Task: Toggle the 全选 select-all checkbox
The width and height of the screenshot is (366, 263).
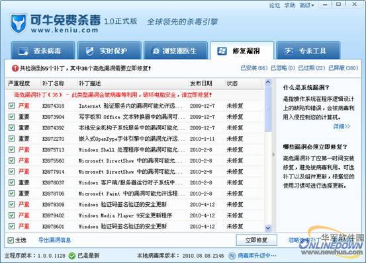Action: [11, 240]
